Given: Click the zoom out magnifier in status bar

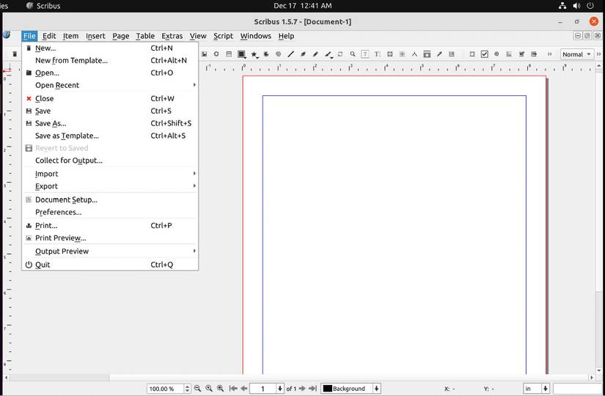Looking at the screenshot, I should pos(197,388).
